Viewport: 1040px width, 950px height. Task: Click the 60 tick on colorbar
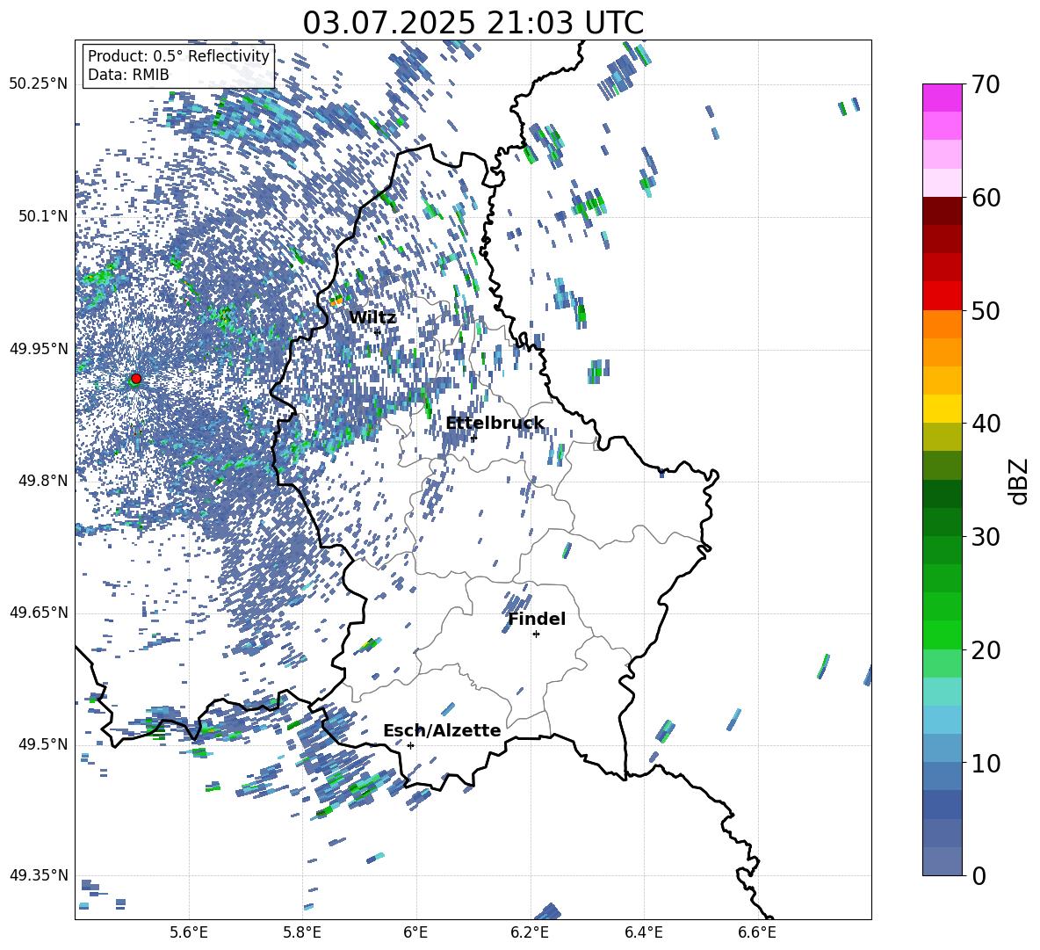pos(986,198)
